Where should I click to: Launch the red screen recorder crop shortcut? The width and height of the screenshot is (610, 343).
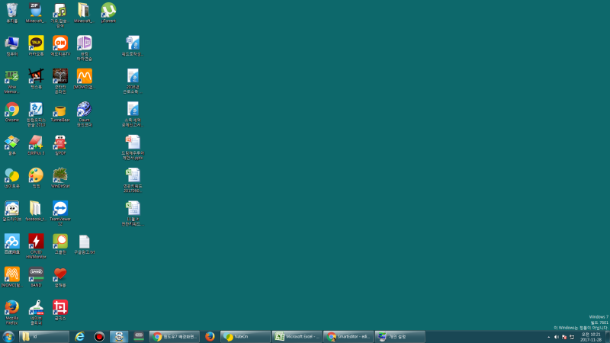click(x=60, y=310)
